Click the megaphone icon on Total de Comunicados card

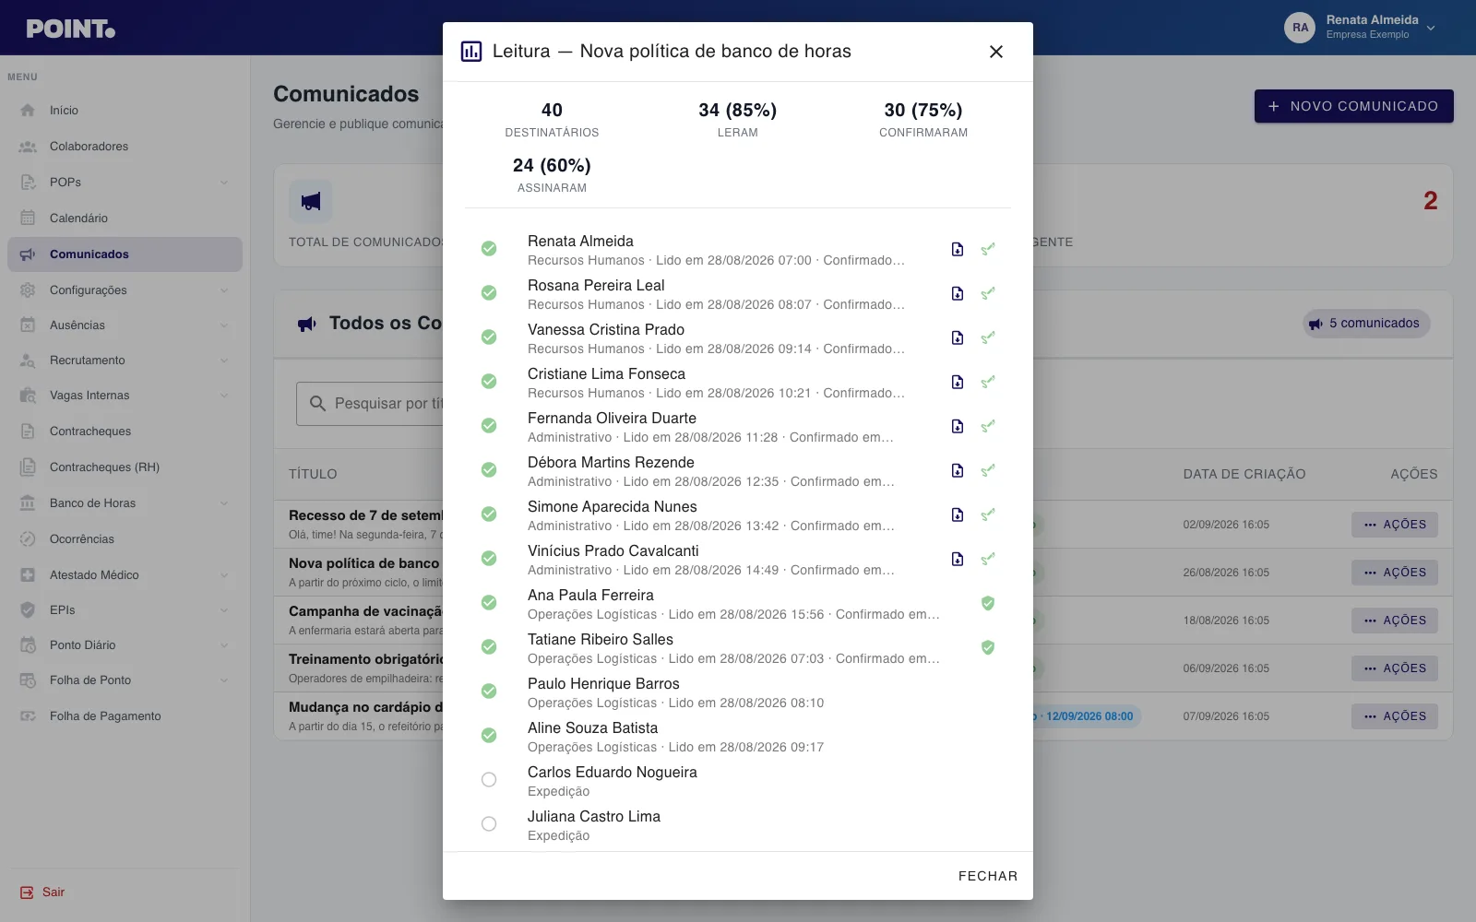click(311, 201)
